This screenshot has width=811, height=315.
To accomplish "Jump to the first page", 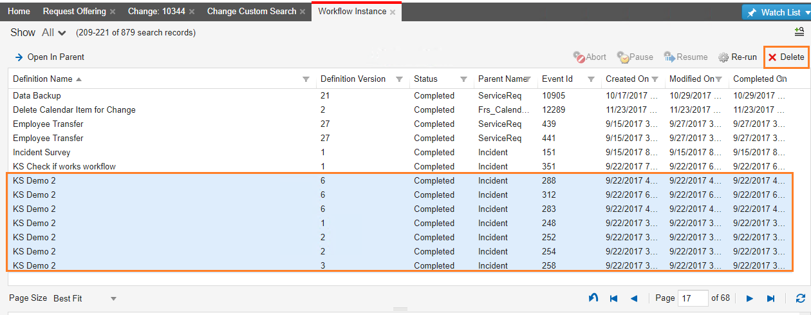I will [x=613, y=298].
